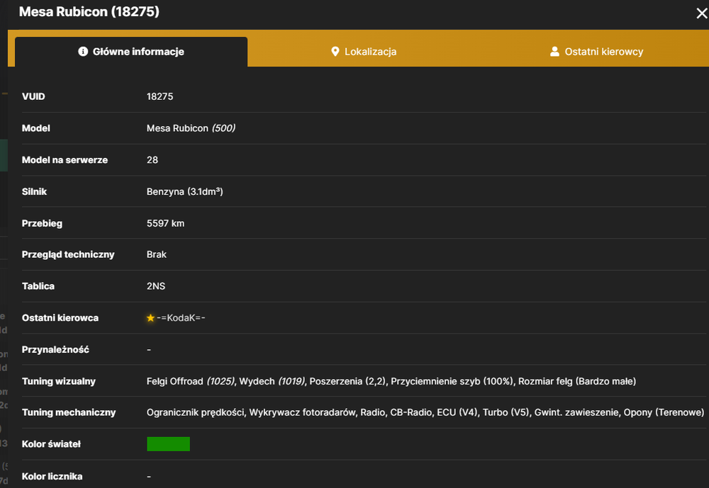Select the engine value Benzyna (3.1dm³)
Image resolution: width=709 pixels, height=488 pixels.
[x=184, y=191]
